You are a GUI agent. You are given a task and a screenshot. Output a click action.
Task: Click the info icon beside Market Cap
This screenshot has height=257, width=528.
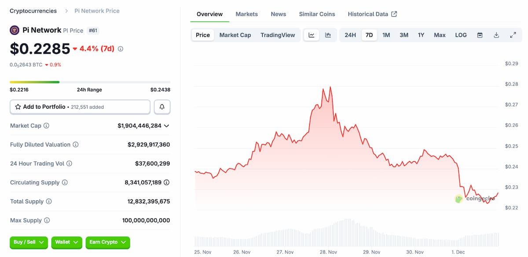click(x=46, y=126)
